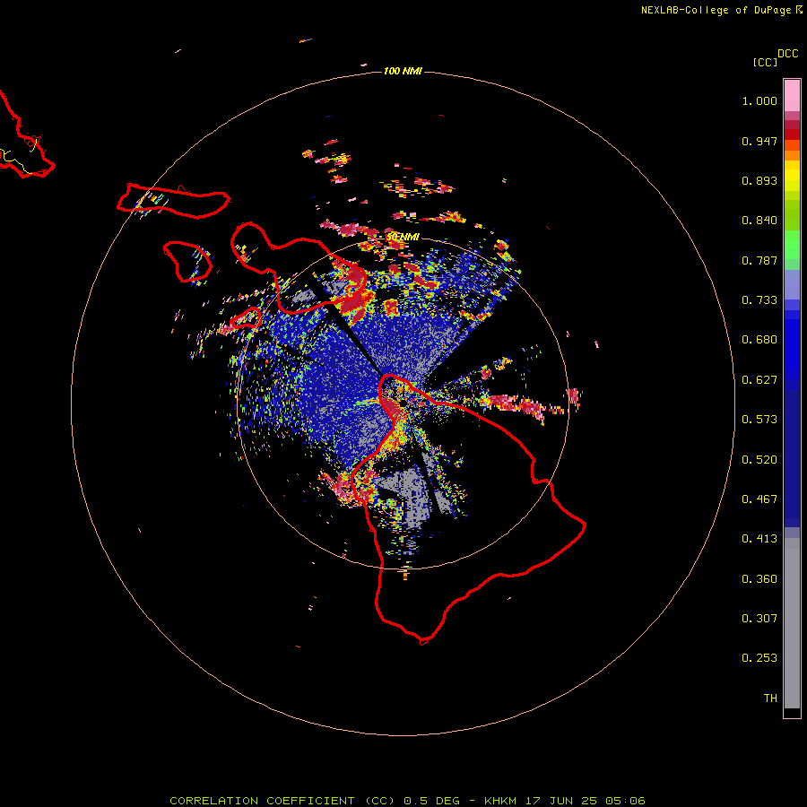Viewport: 807px width, 807px height.
Task: Click the 0.467 color scale value
Action: pos(759,499)
